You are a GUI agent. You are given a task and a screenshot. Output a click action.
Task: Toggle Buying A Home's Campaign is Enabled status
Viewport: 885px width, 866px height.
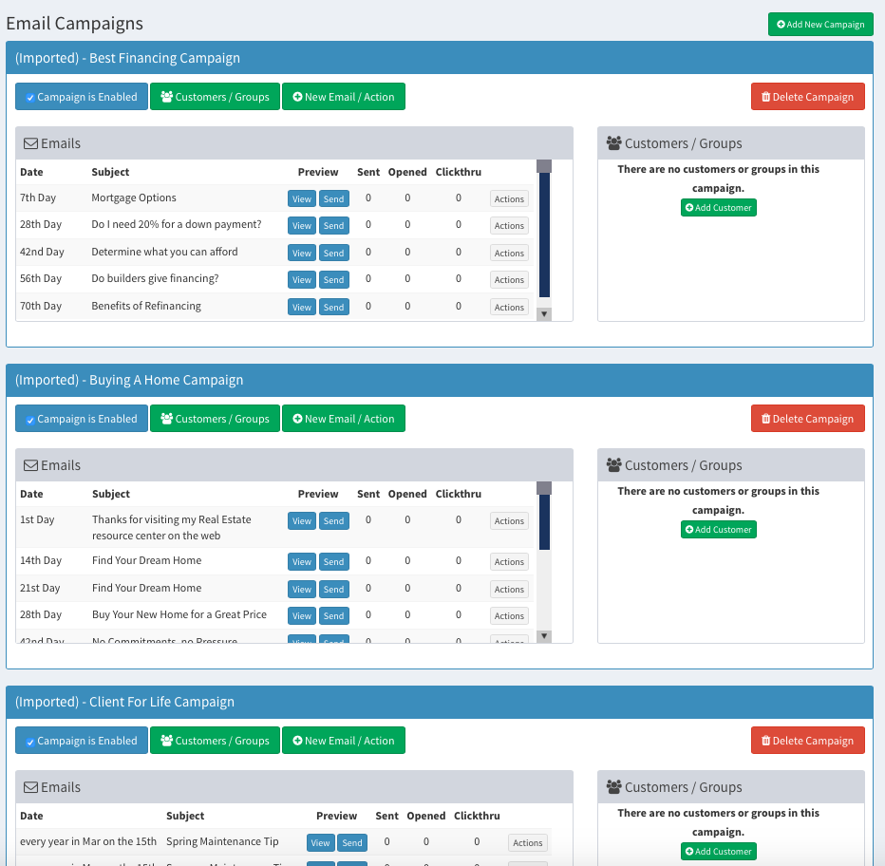coord(81,418)
